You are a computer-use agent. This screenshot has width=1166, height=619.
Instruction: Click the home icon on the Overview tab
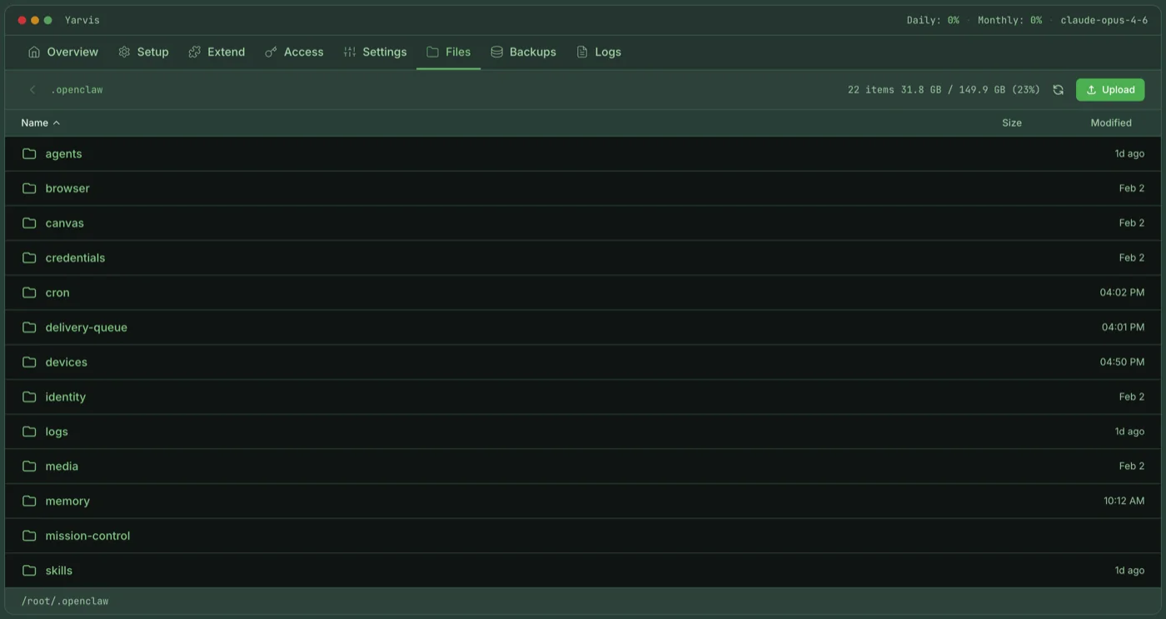(33, 52)
